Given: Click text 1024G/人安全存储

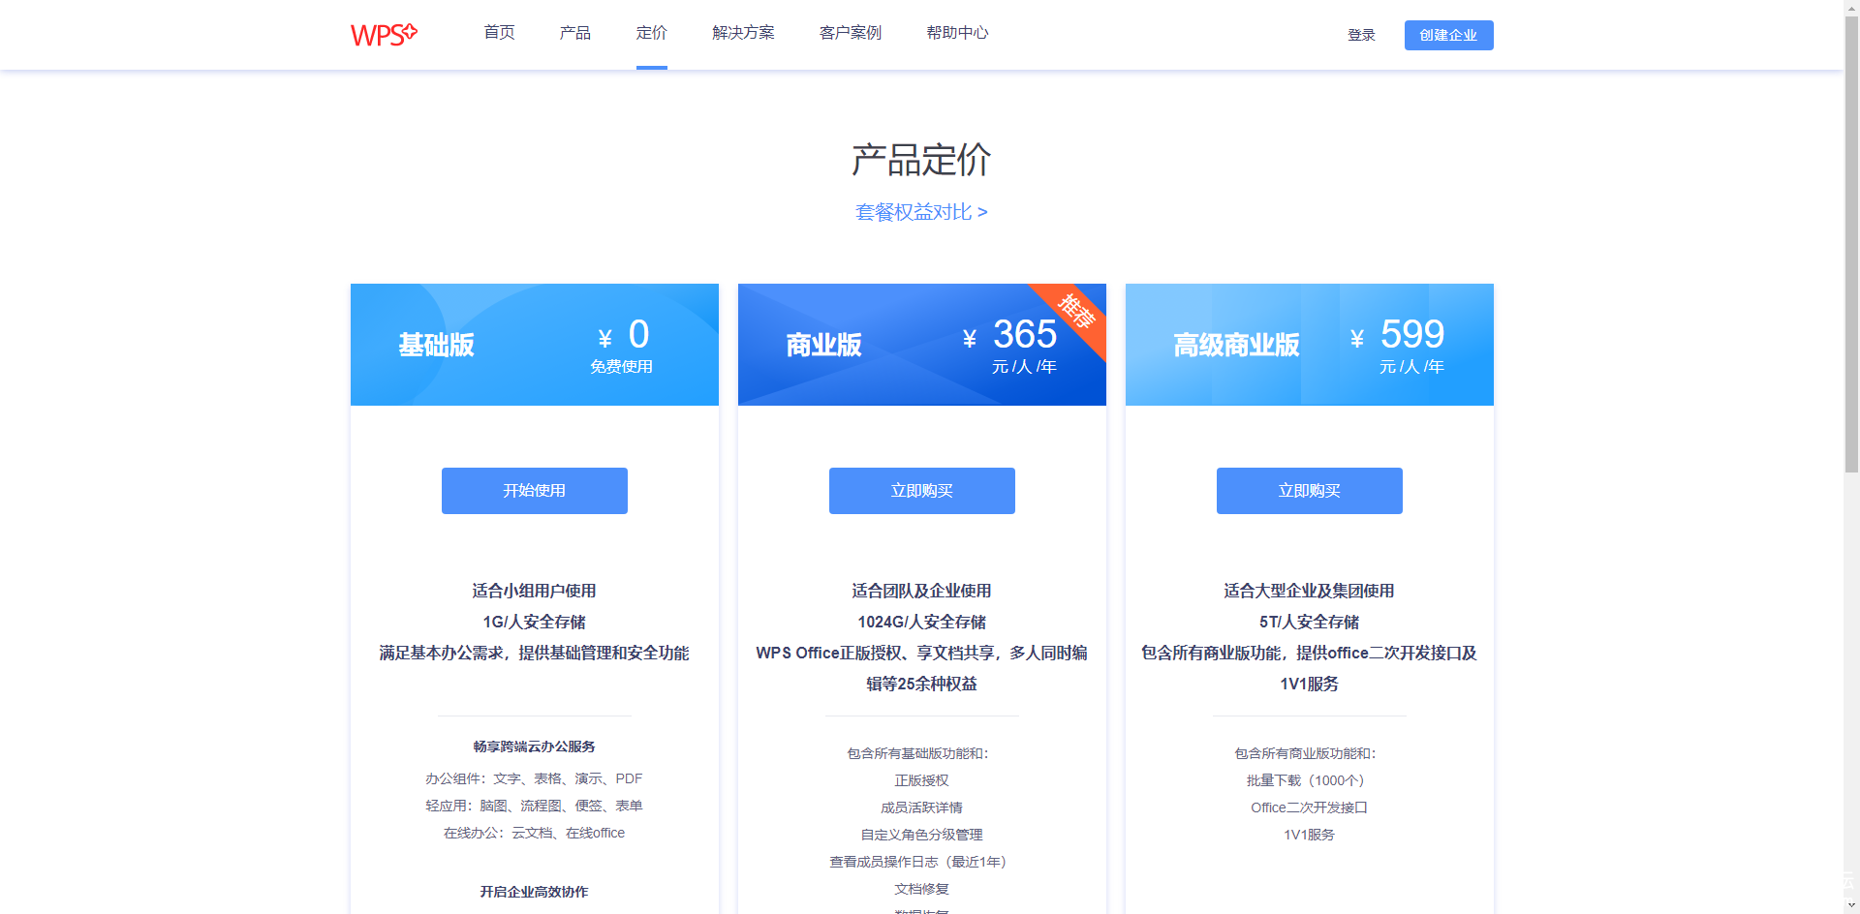Looking at the screenshot, I should (922, 622).
